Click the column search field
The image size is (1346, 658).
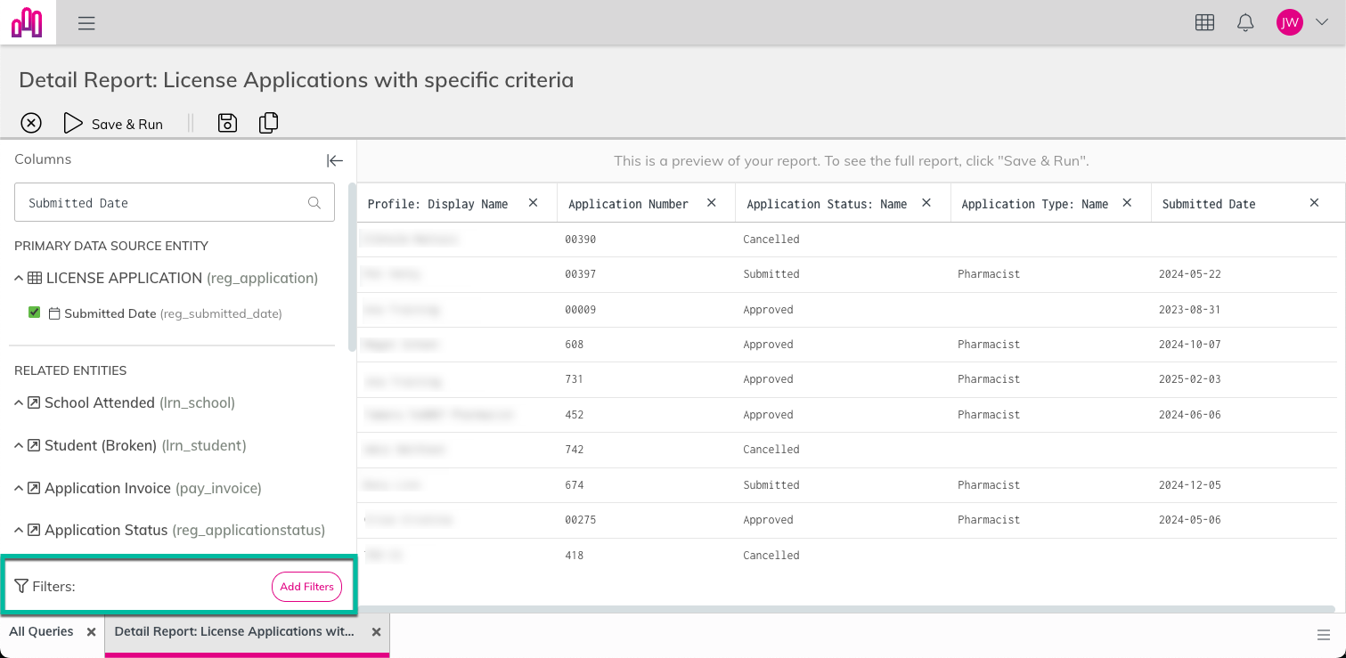175,203
